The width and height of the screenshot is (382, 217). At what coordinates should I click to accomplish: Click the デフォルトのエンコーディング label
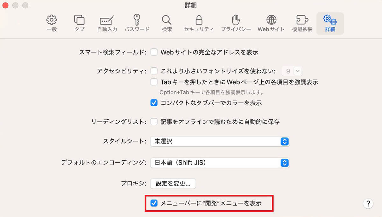pos(104,163)
